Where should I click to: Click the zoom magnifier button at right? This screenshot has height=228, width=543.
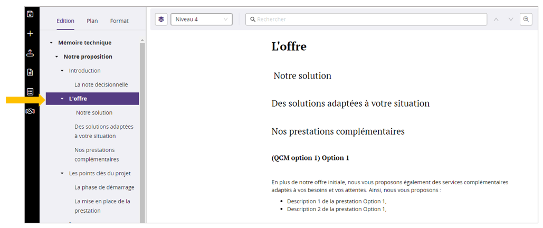coord(526,20)
